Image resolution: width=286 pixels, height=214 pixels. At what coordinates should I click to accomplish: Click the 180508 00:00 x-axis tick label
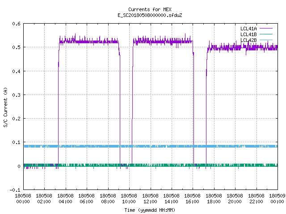[x=23, y=199]
